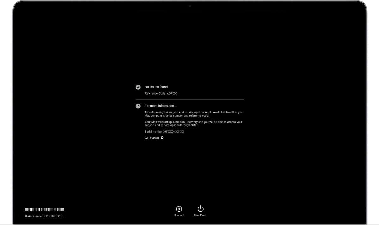Select the Reference Code ADP000 text
379x225 pixels.
tap(161, 93)
